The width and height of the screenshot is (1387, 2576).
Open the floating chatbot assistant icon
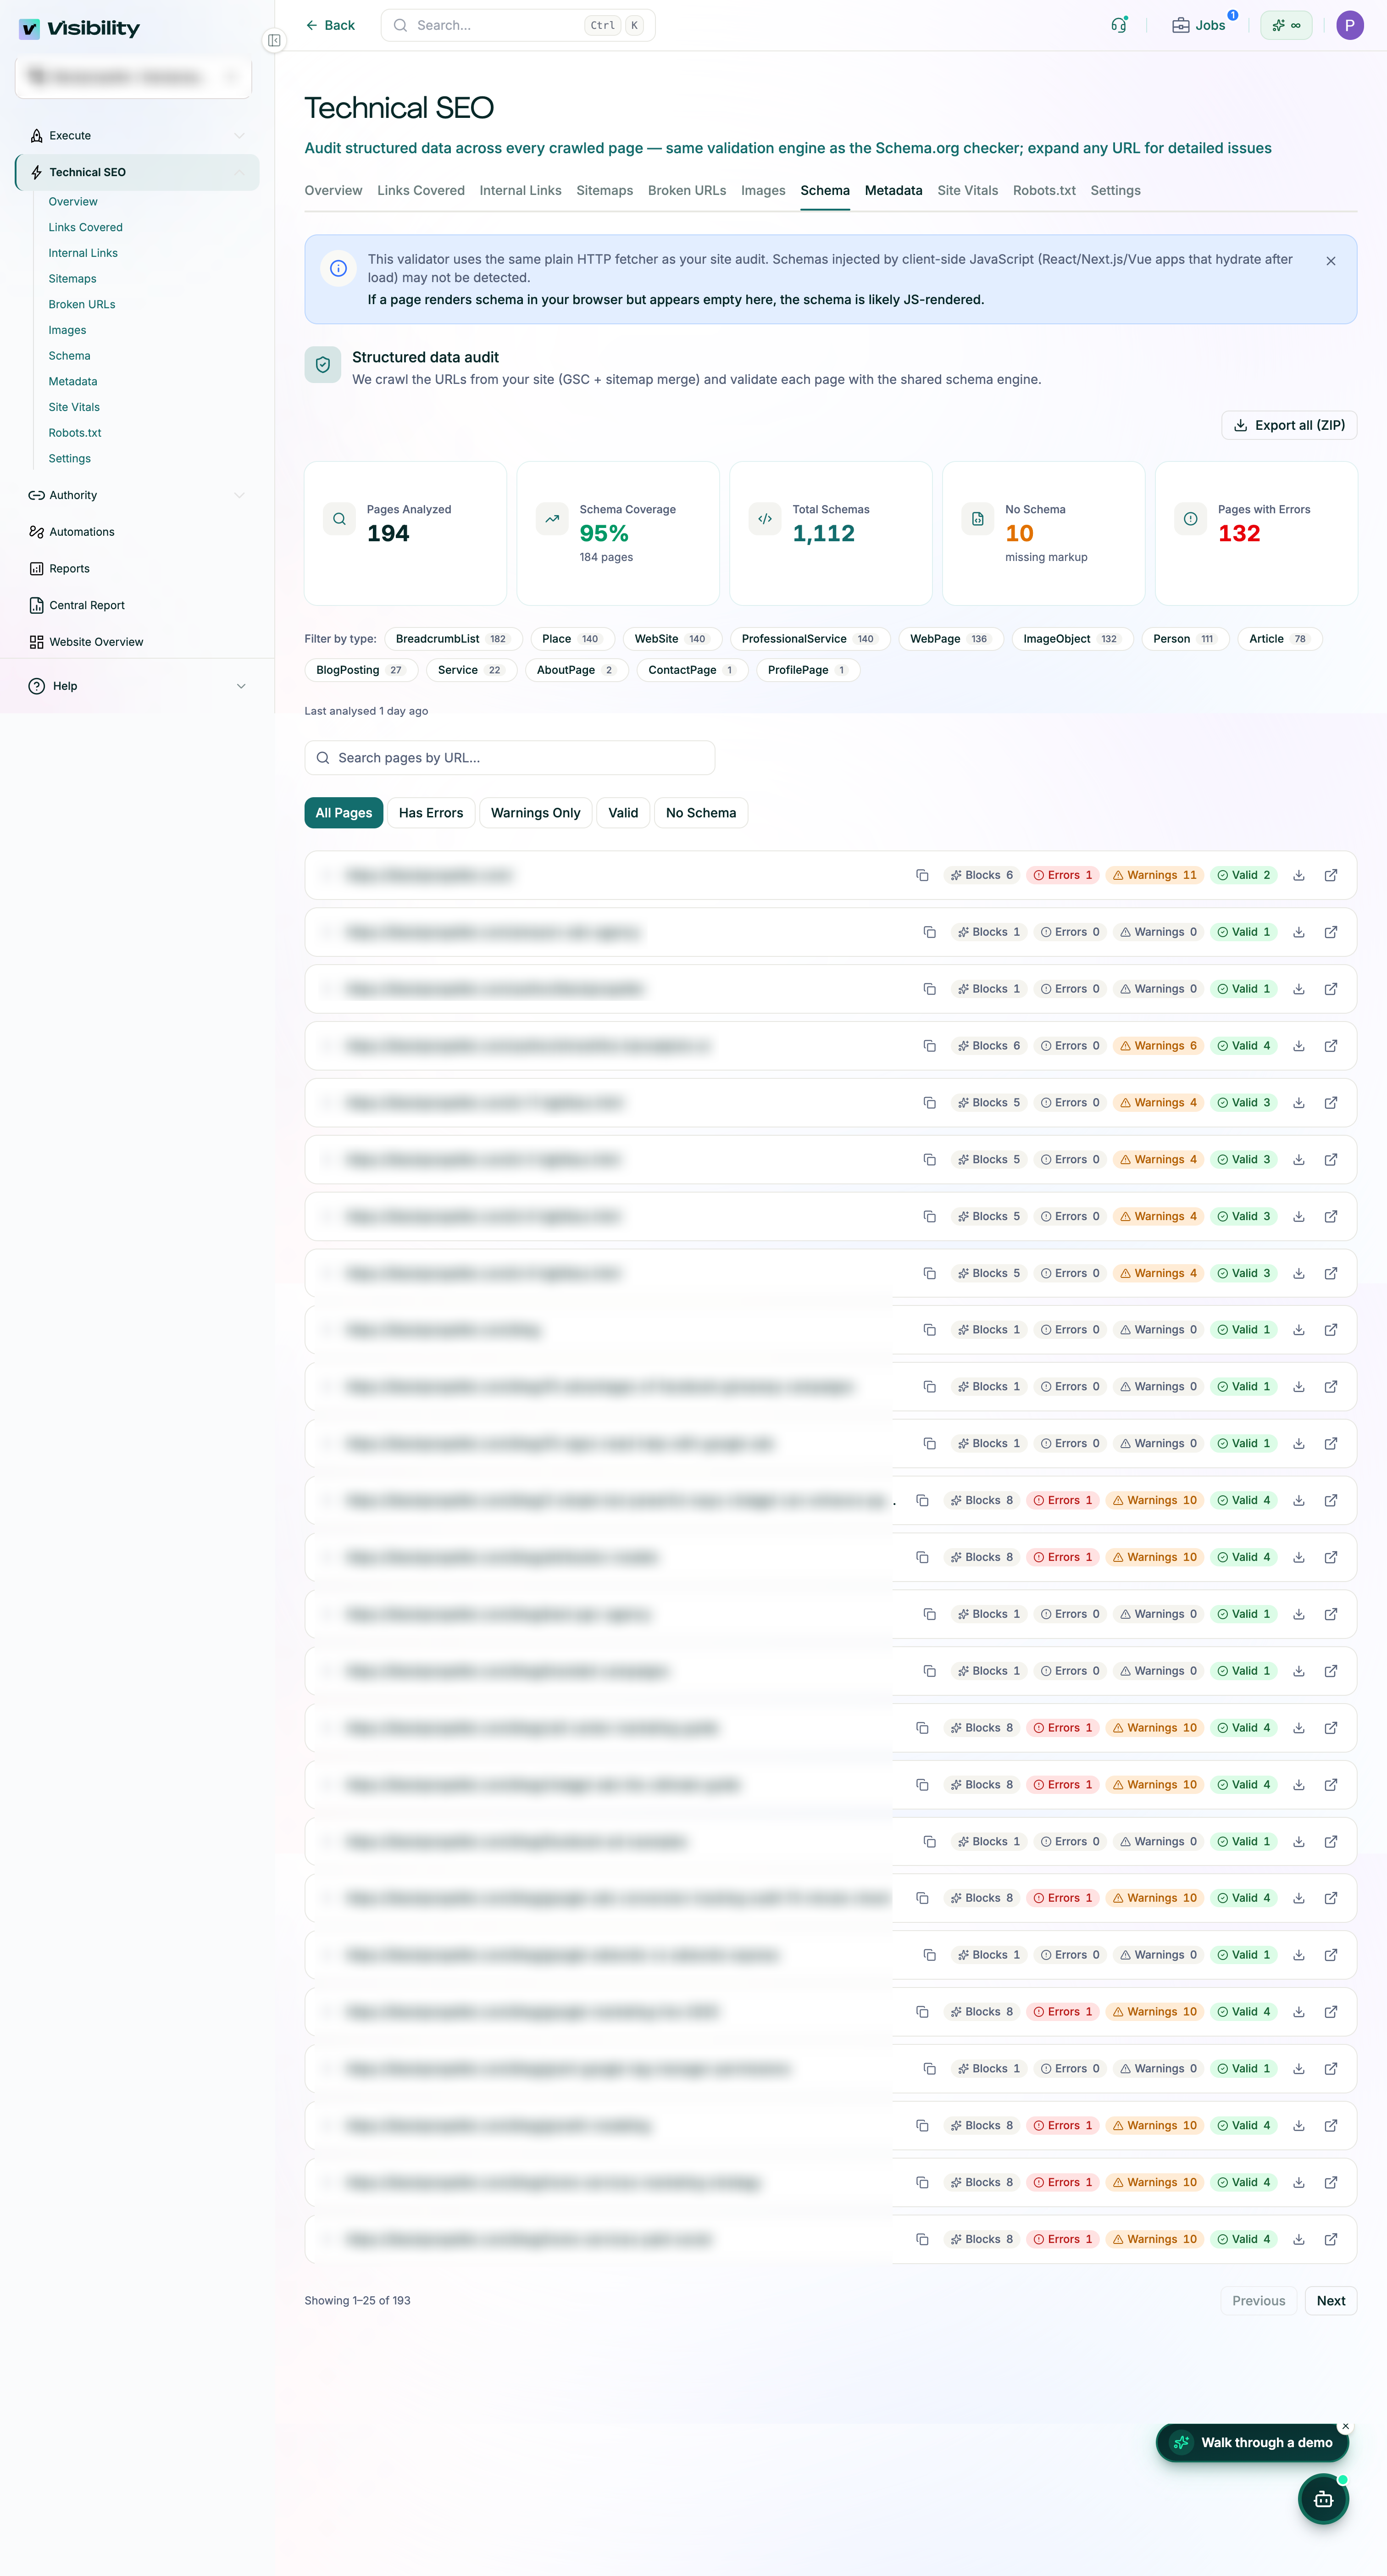coord(1322,2499)
